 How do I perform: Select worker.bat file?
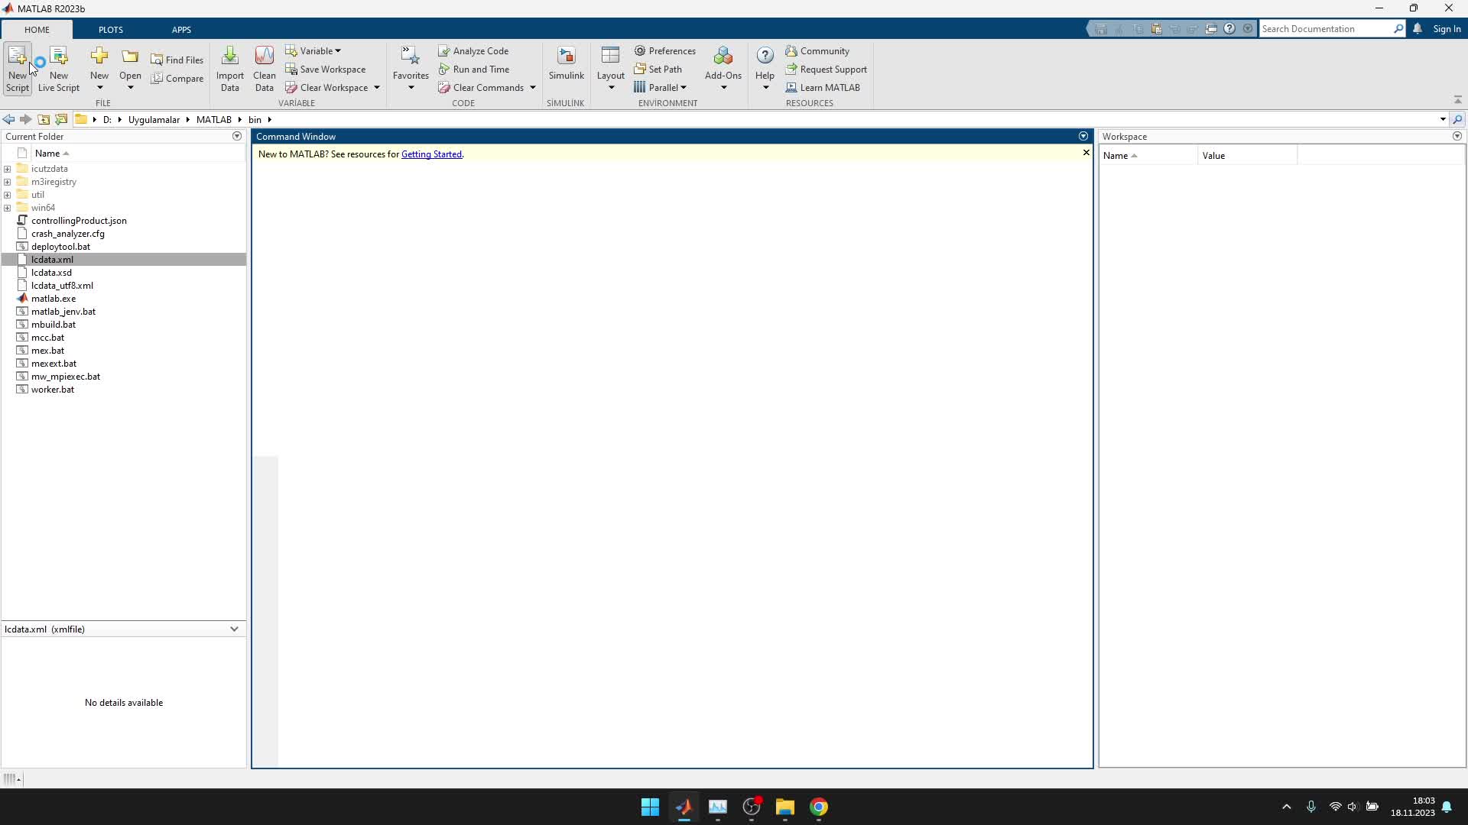53,390
